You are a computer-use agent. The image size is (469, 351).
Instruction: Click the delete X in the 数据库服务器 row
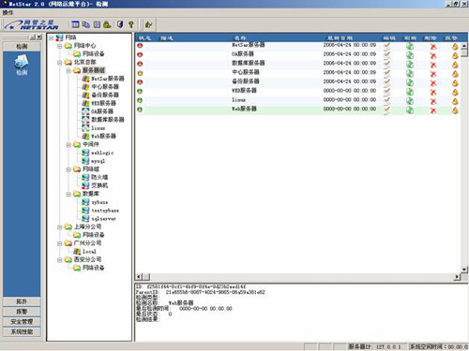(x=433, y=65)
